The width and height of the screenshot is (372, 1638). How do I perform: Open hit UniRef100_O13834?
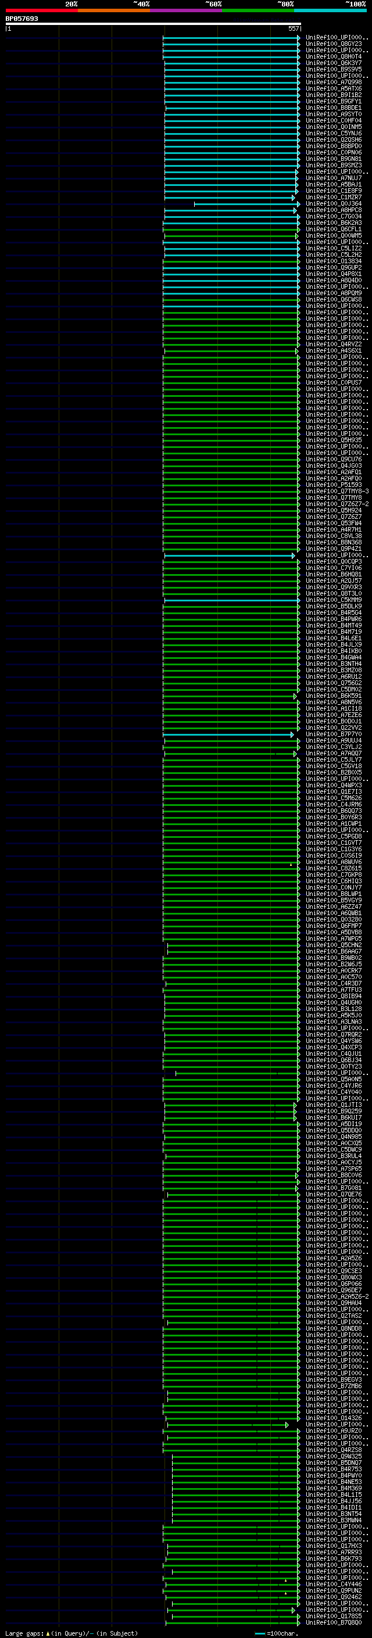click(x=334, y=261)
